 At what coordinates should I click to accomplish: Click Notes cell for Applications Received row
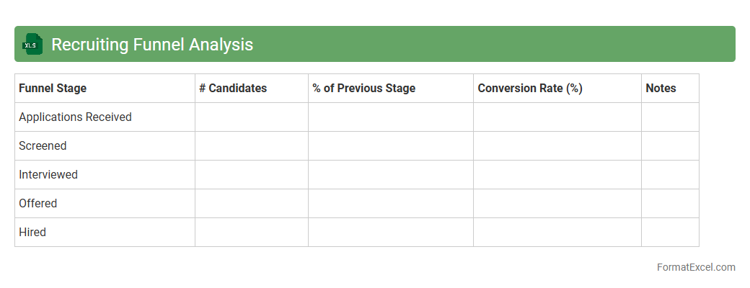tap(670, 117)
